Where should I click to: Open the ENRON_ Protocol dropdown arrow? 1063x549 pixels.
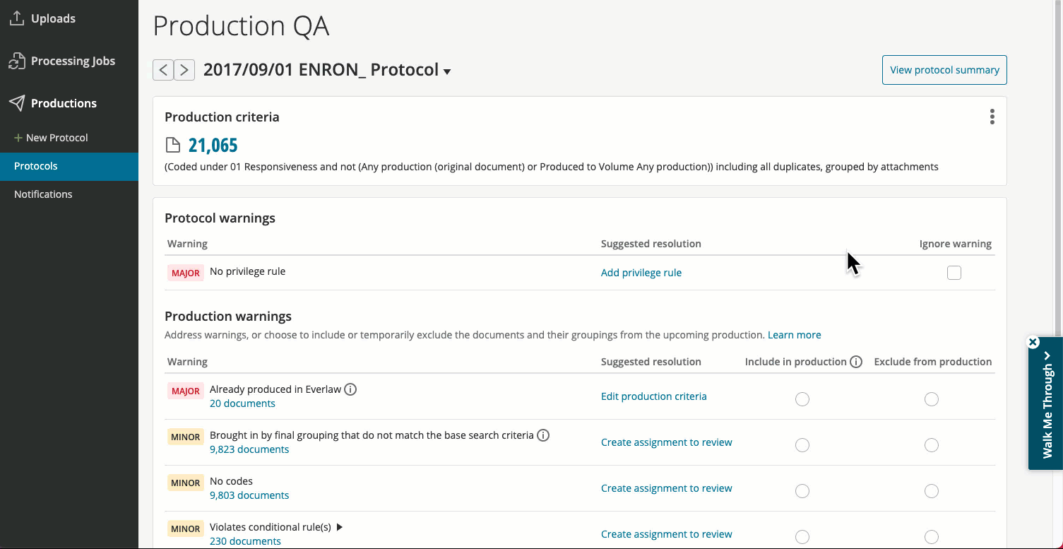point(447,71)
